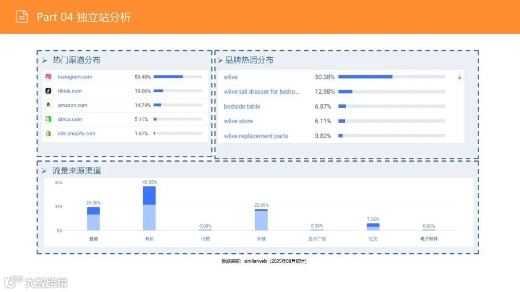Click the Shopify bag icon
Image resolution: width=520 pixels, height=292 pixels.
[x=49, y=133]
